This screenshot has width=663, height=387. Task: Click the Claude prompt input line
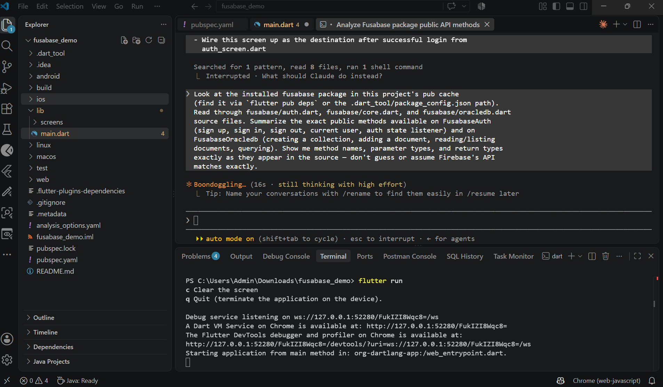click(x=418, y=220)
